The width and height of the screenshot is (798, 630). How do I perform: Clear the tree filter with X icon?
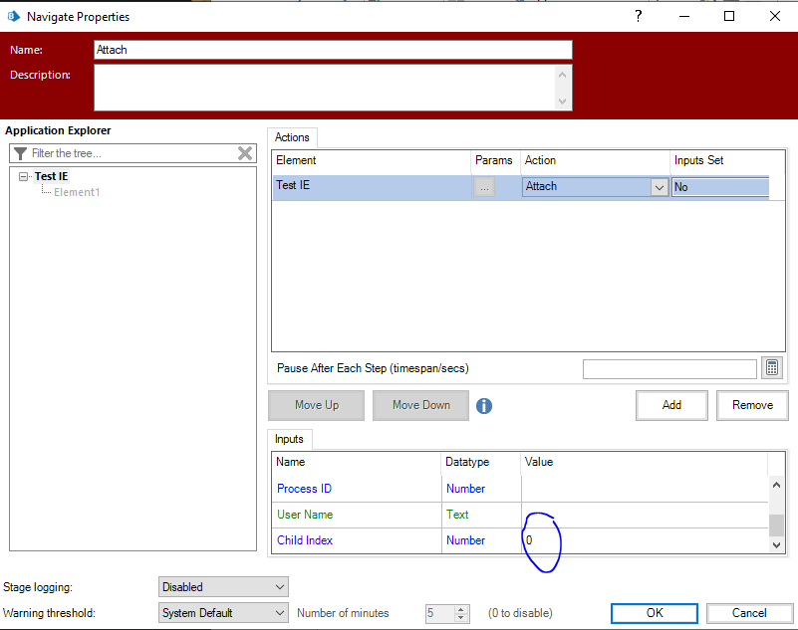[245, 153]
